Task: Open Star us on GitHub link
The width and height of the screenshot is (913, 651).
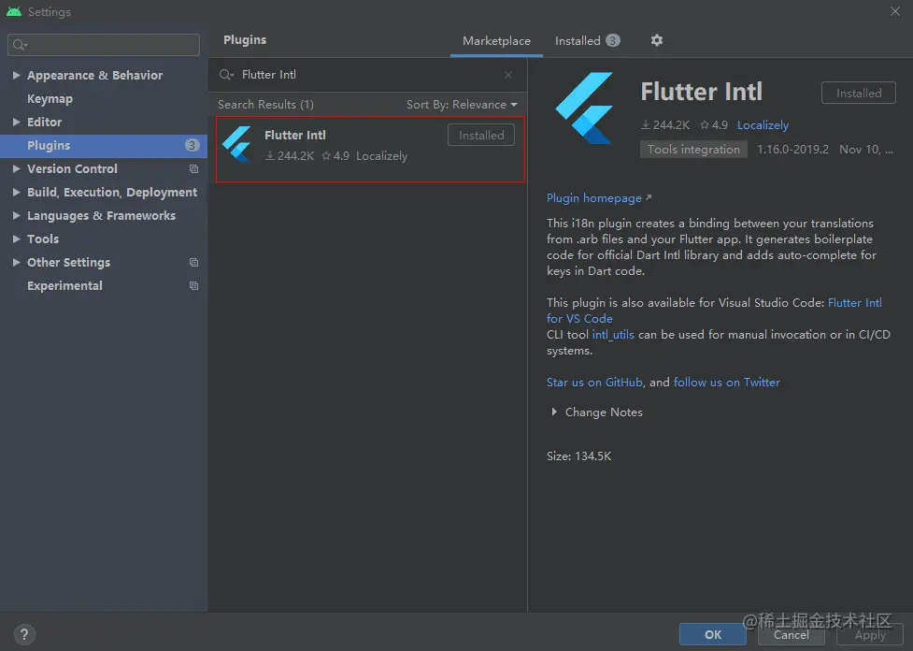Action: pos(594,383)
